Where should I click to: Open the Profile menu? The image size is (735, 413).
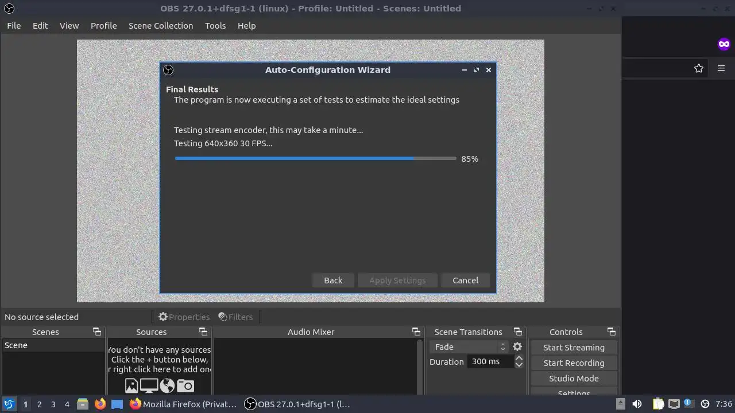click(103, 26)
